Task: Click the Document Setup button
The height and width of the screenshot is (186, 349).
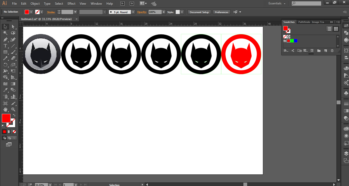Action: pyautogui.click(x=199, y=12)
